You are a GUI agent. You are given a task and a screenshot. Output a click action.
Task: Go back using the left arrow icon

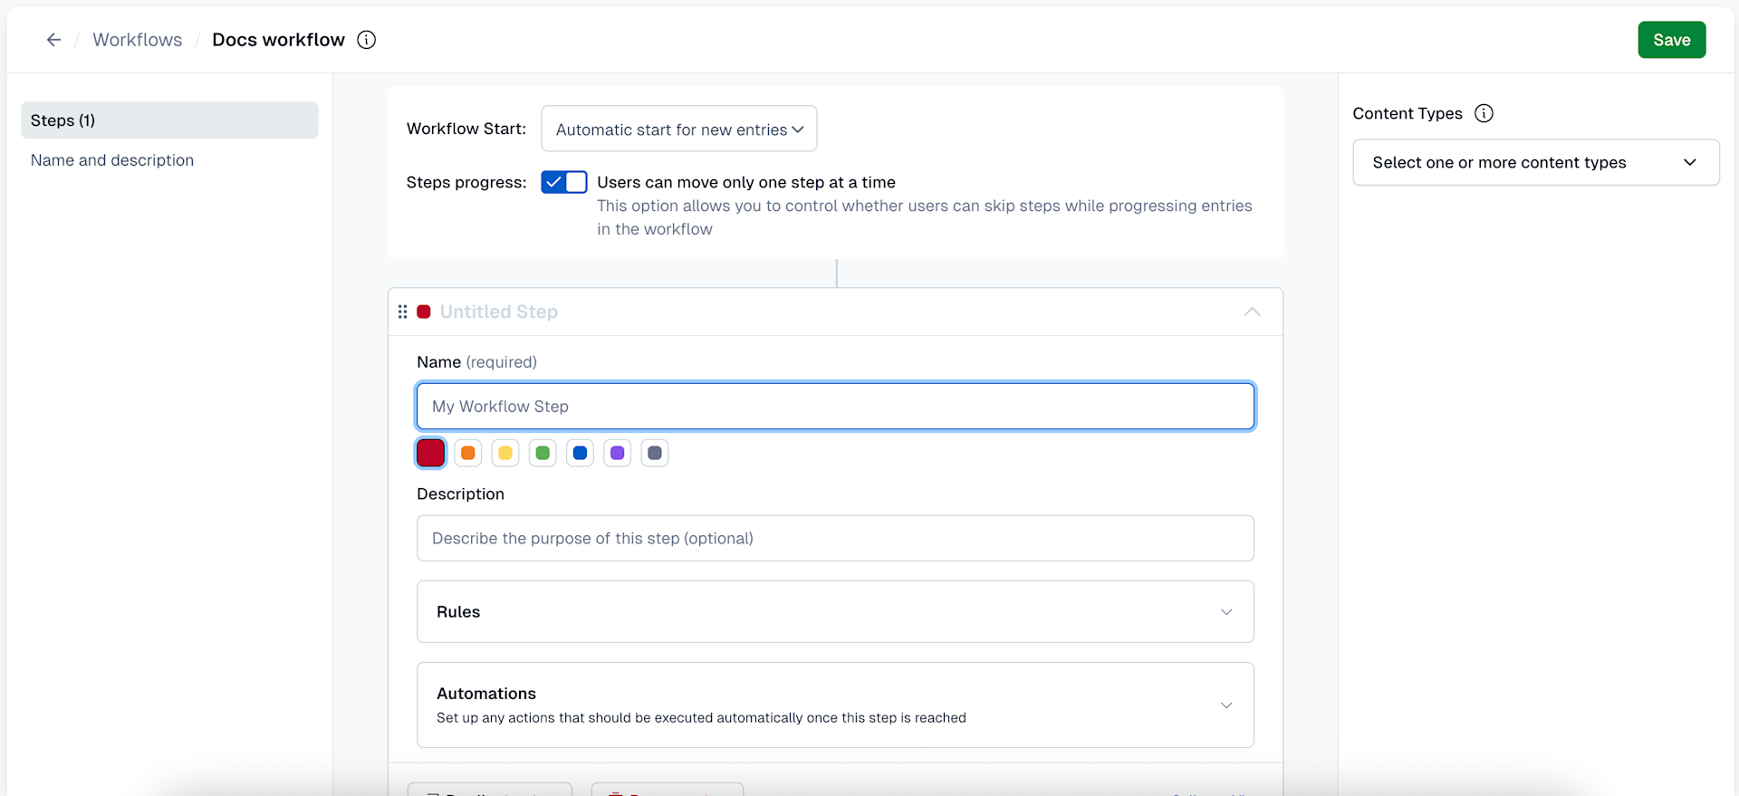pos(53,40)
